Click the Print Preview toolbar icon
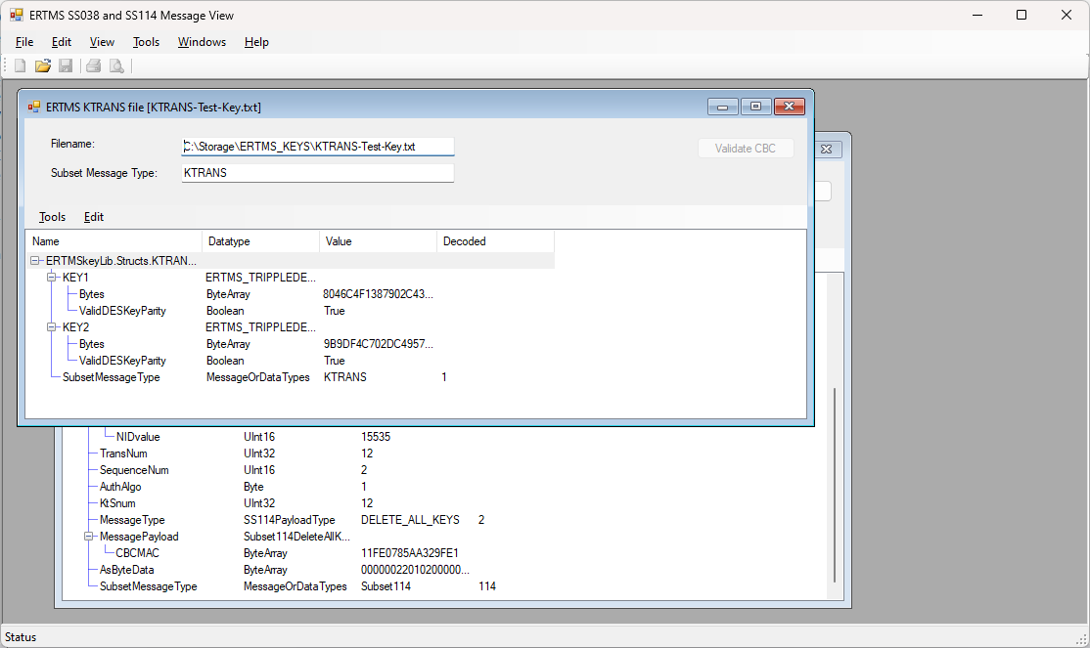 [116, 65]
